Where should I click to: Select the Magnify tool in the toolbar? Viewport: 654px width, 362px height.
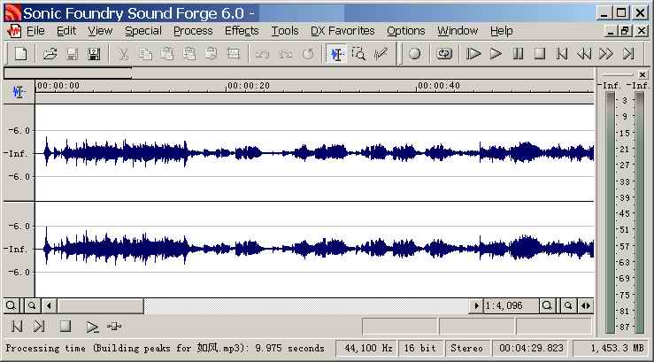point(358,54)
